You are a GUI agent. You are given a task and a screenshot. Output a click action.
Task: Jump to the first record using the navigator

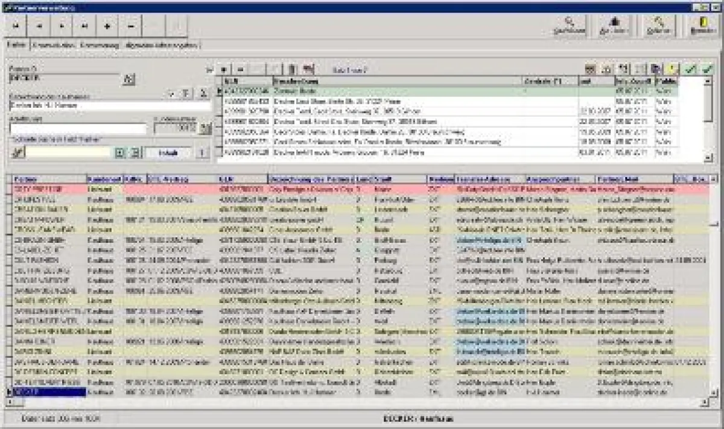(x=15, y=27)
